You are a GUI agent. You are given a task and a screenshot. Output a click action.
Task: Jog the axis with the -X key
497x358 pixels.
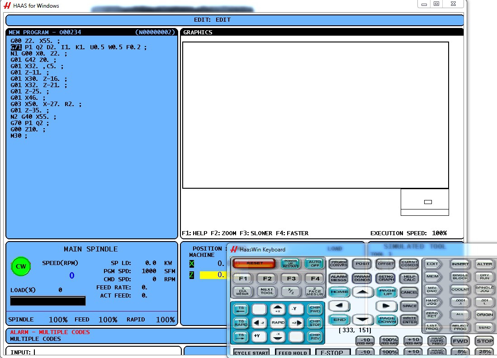[x=278, y=336]
